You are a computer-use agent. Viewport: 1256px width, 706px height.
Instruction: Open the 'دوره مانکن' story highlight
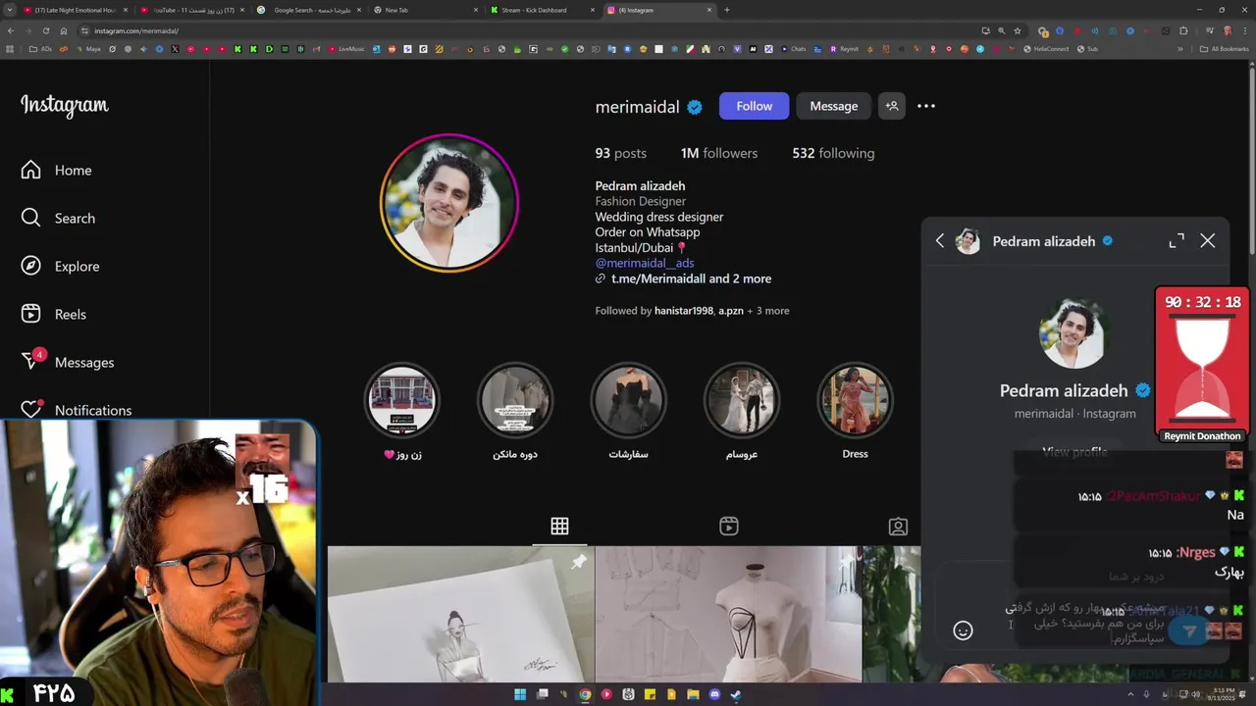pos(515,411)
